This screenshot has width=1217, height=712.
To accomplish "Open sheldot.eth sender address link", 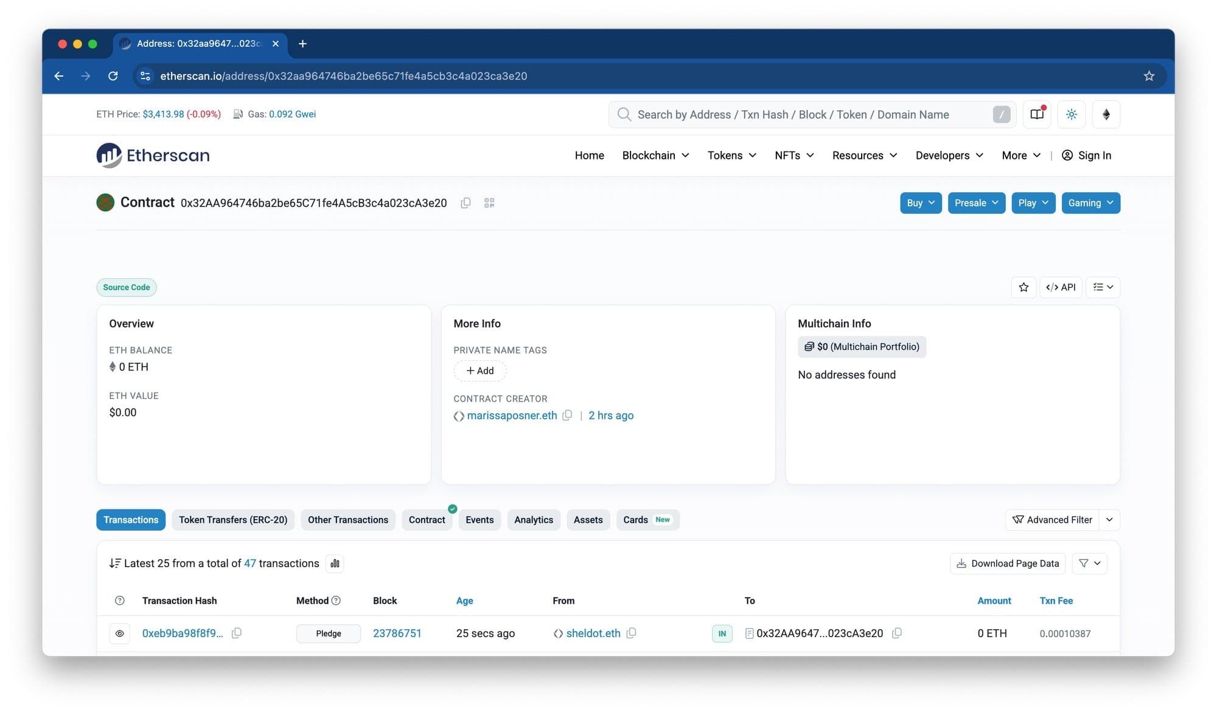I will 593,633.
